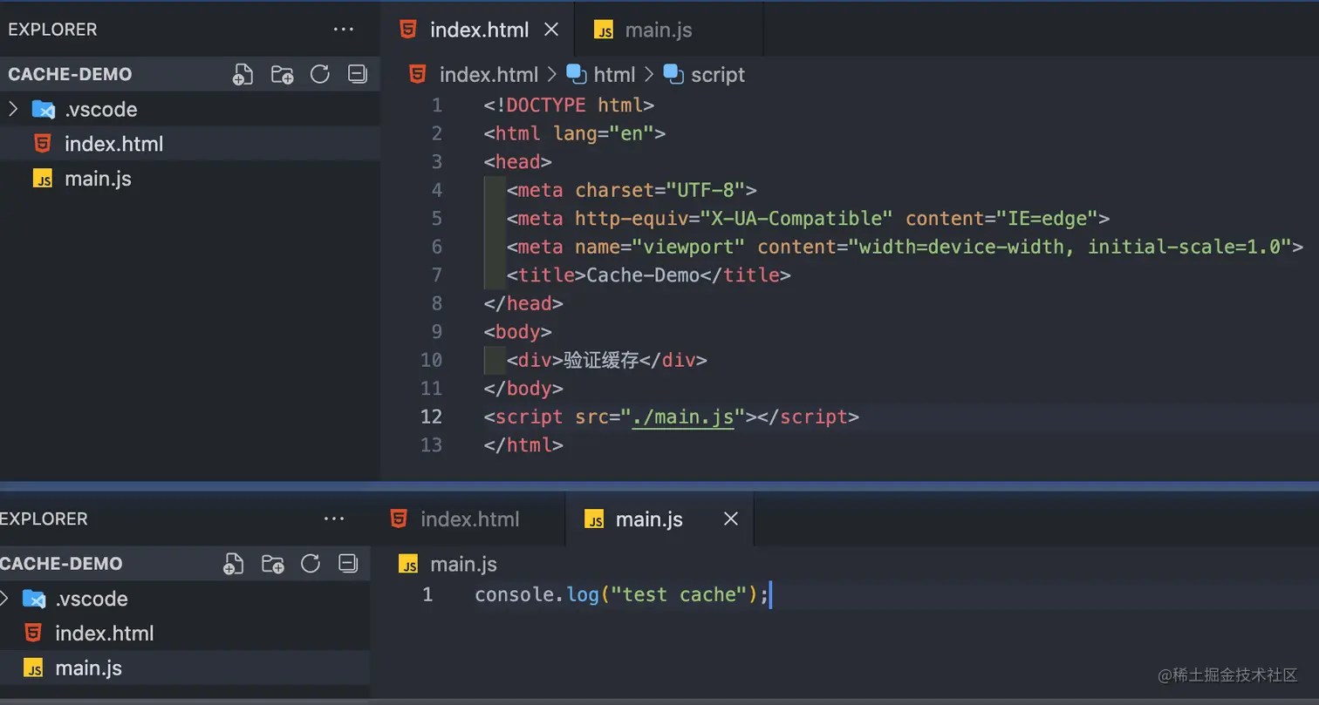Click html breadcrumb segment
1319x705 pixels.
click(x=614, y=75)
